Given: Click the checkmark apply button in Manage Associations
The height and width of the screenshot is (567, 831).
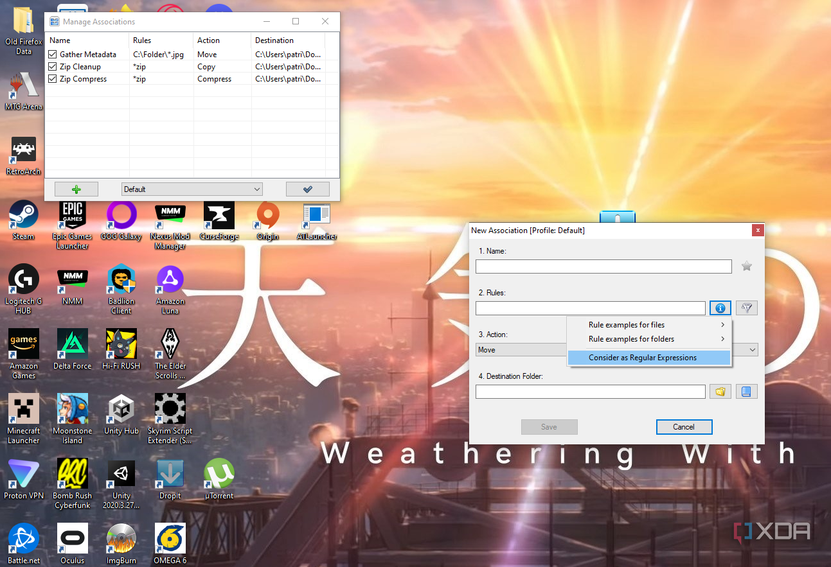Looking at the screenshot, I should 307,189.
